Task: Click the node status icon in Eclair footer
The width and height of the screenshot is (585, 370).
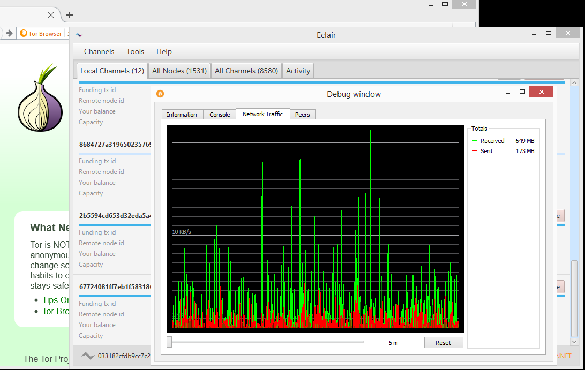Action: coord(88,356)
